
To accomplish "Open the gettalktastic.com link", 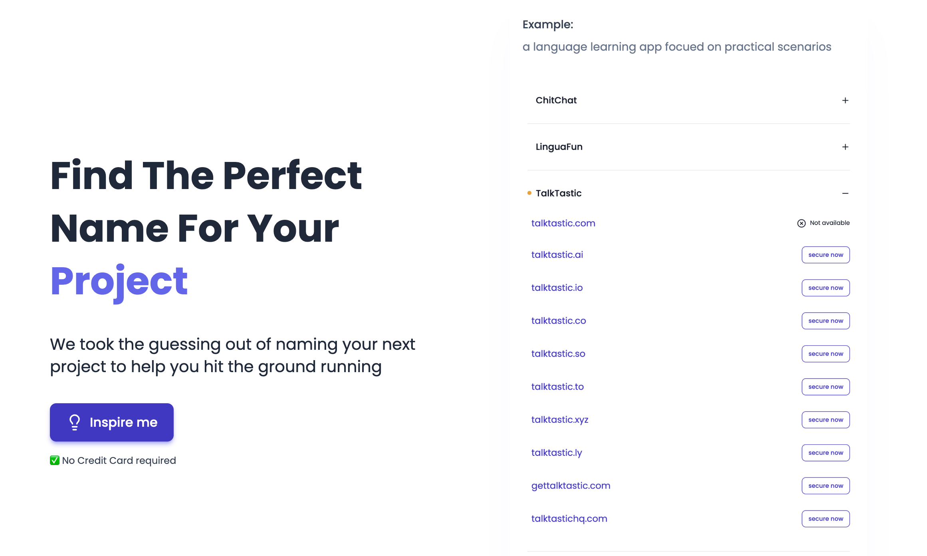I will (570, 485).
